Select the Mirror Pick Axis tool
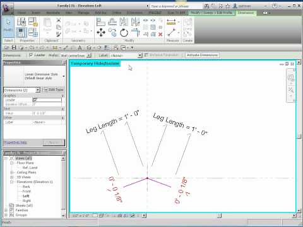303x227 pixels. click(124, 22)
